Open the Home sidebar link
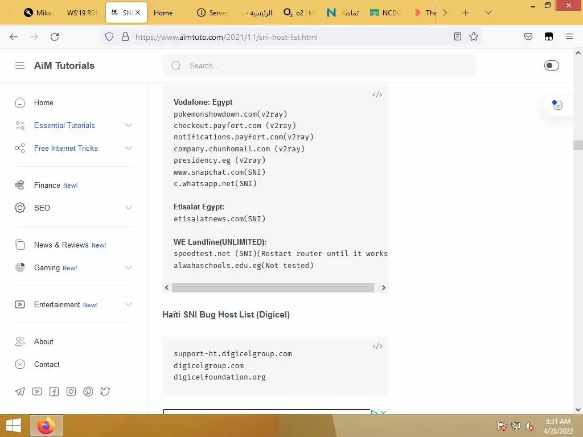The height and width of the screenshot is (437, 583). (x=43, y=102)
